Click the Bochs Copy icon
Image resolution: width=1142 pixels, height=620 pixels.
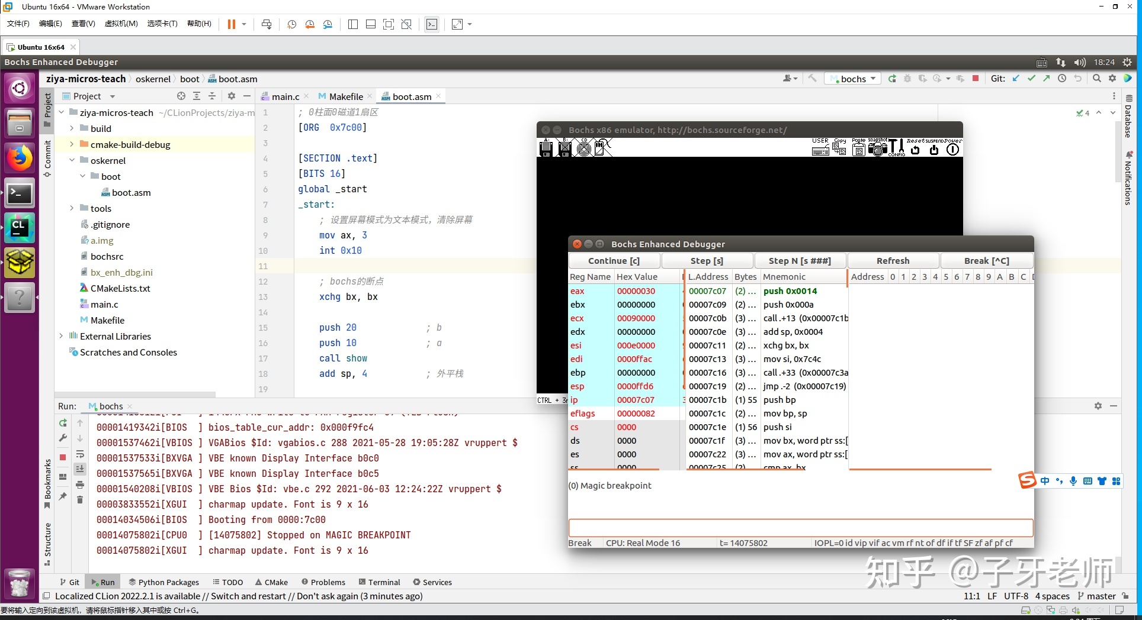pos(839,147)
